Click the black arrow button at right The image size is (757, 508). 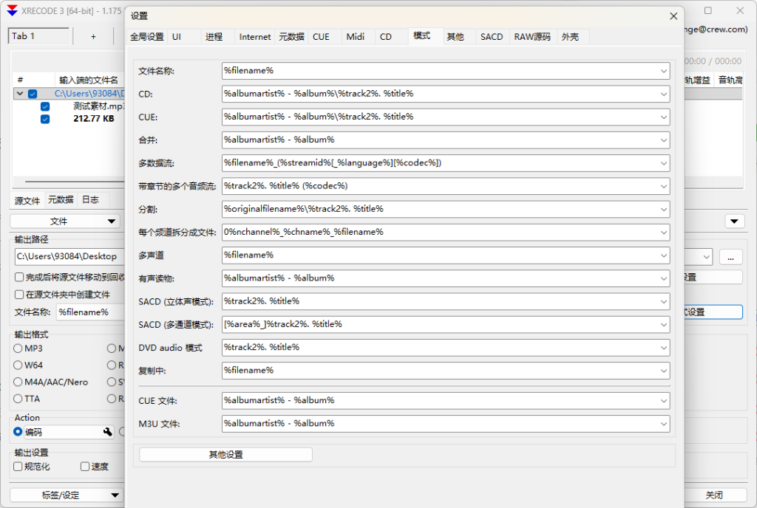pos(734,222)
